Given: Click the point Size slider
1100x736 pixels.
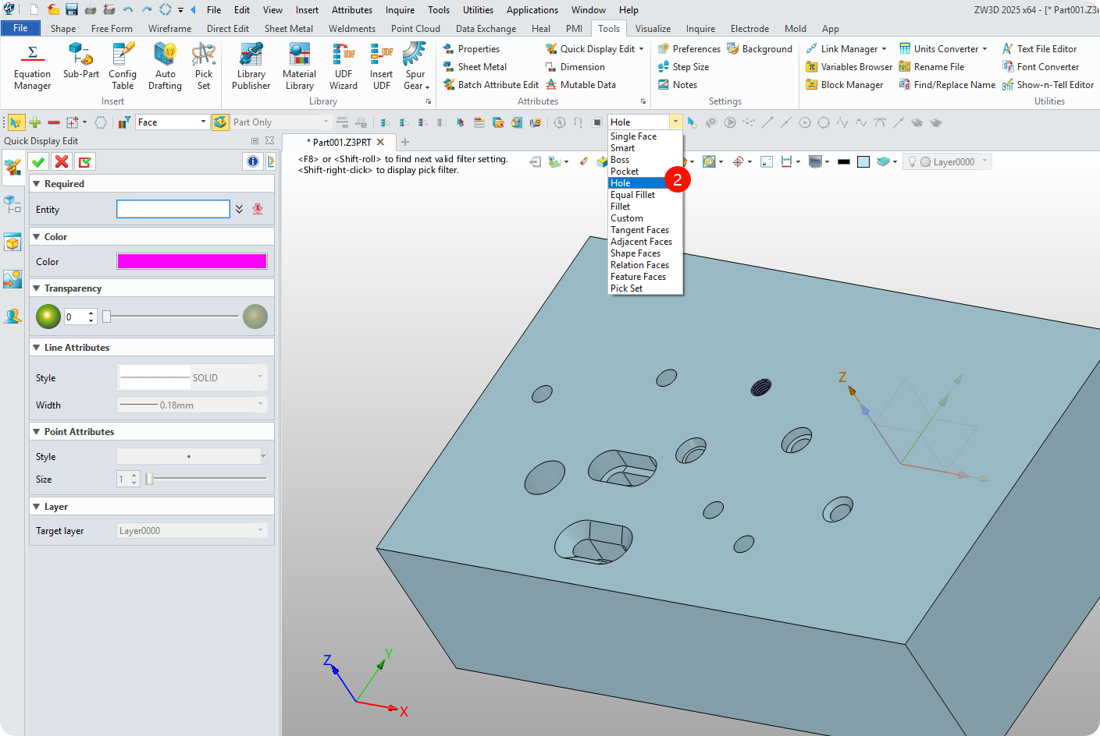Looking at the screenshot, I should [x=207, y=479].
